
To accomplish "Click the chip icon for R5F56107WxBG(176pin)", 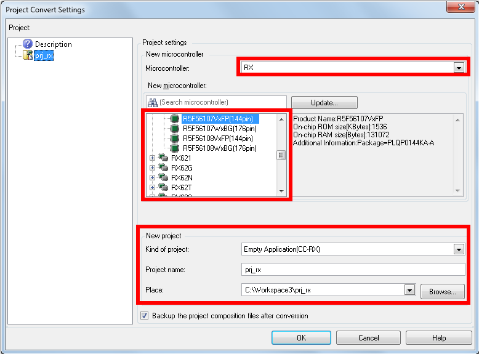I will (175, 129).
